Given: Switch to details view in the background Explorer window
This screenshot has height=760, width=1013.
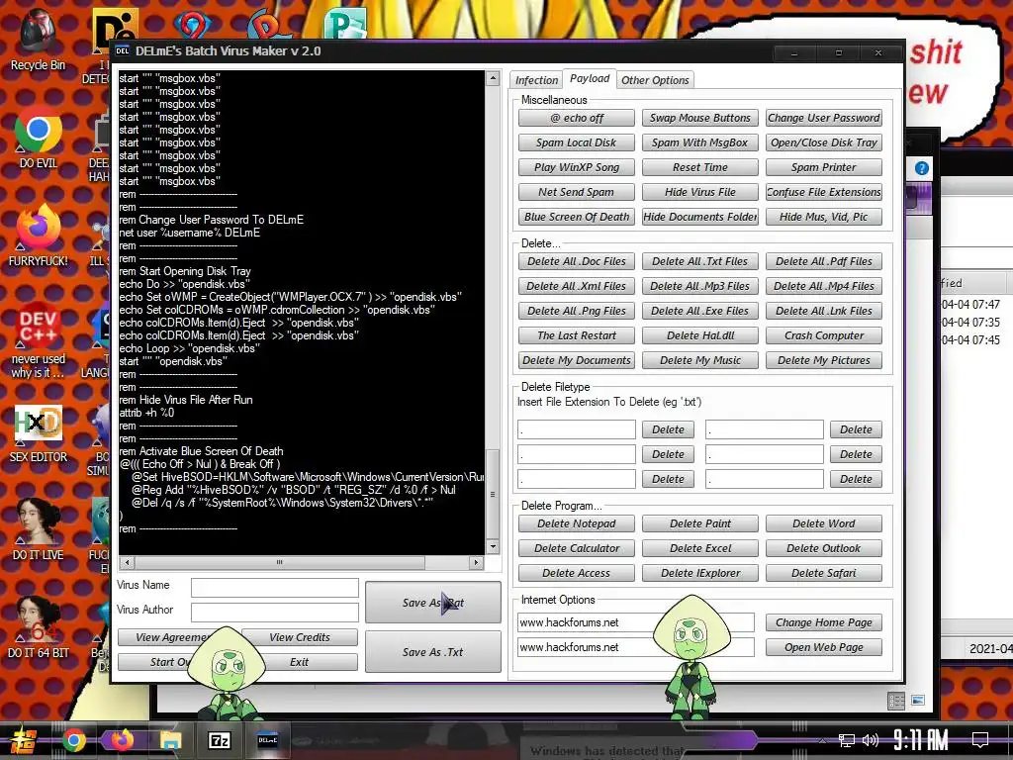Looking at the screenshot, I should point(896,702).
